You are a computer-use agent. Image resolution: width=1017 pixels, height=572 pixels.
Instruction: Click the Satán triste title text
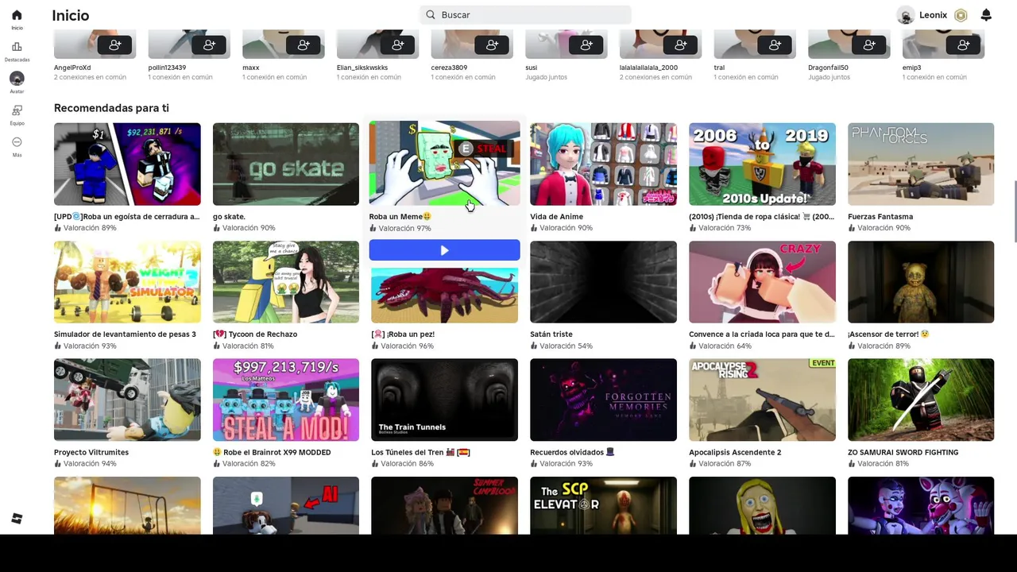pos(551,334)
